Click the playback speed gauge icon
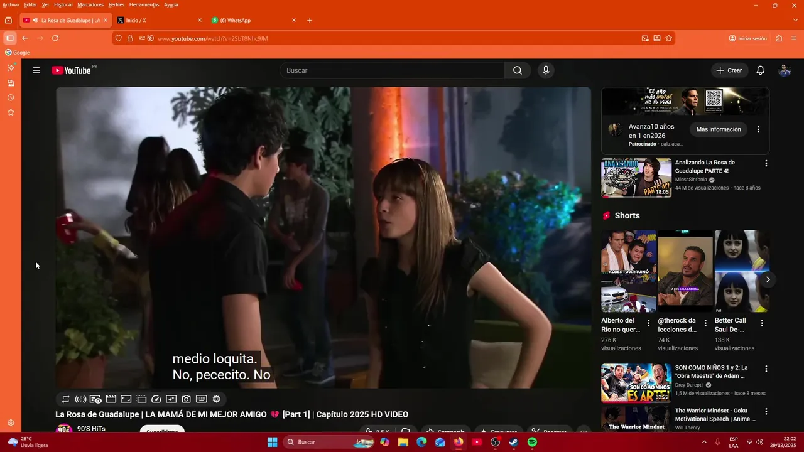Screen dimensions: 804x452 156,399
